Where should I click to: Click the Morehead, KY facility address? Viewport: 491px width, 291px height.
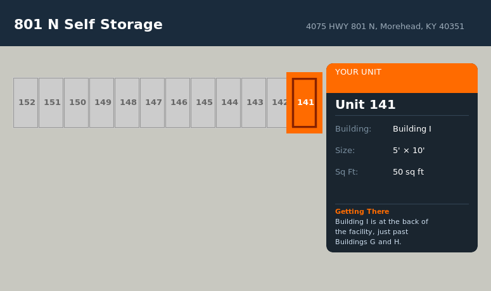(385, 27)
